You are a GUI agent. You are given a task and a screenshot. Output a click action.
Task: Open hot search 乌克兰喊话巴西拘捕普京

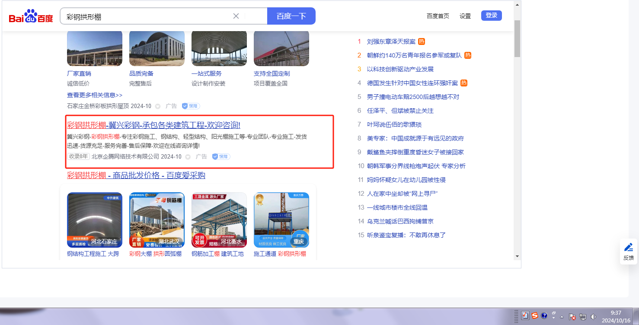point(400,221)
